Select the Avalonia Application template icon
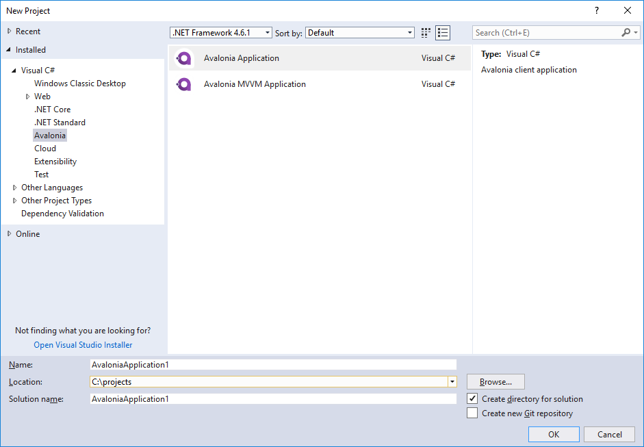Viewport: 644px width, 447px height. (183, 58)
